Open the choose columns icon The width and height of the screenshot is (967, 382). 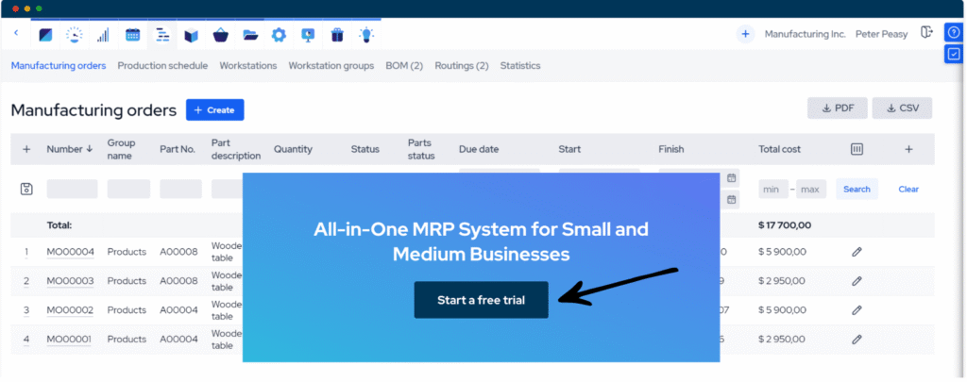(x=857, y=149)
